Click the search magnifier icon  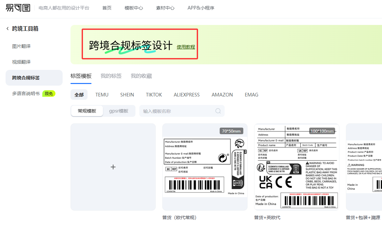[x=218, y=111]
